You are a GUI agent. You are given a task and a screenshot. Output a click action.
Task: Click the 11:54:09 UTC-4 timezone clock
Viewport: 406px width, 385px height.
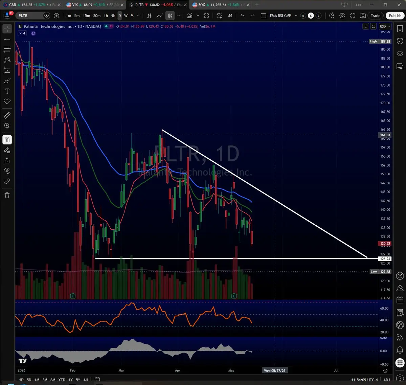tap(365, 380)
